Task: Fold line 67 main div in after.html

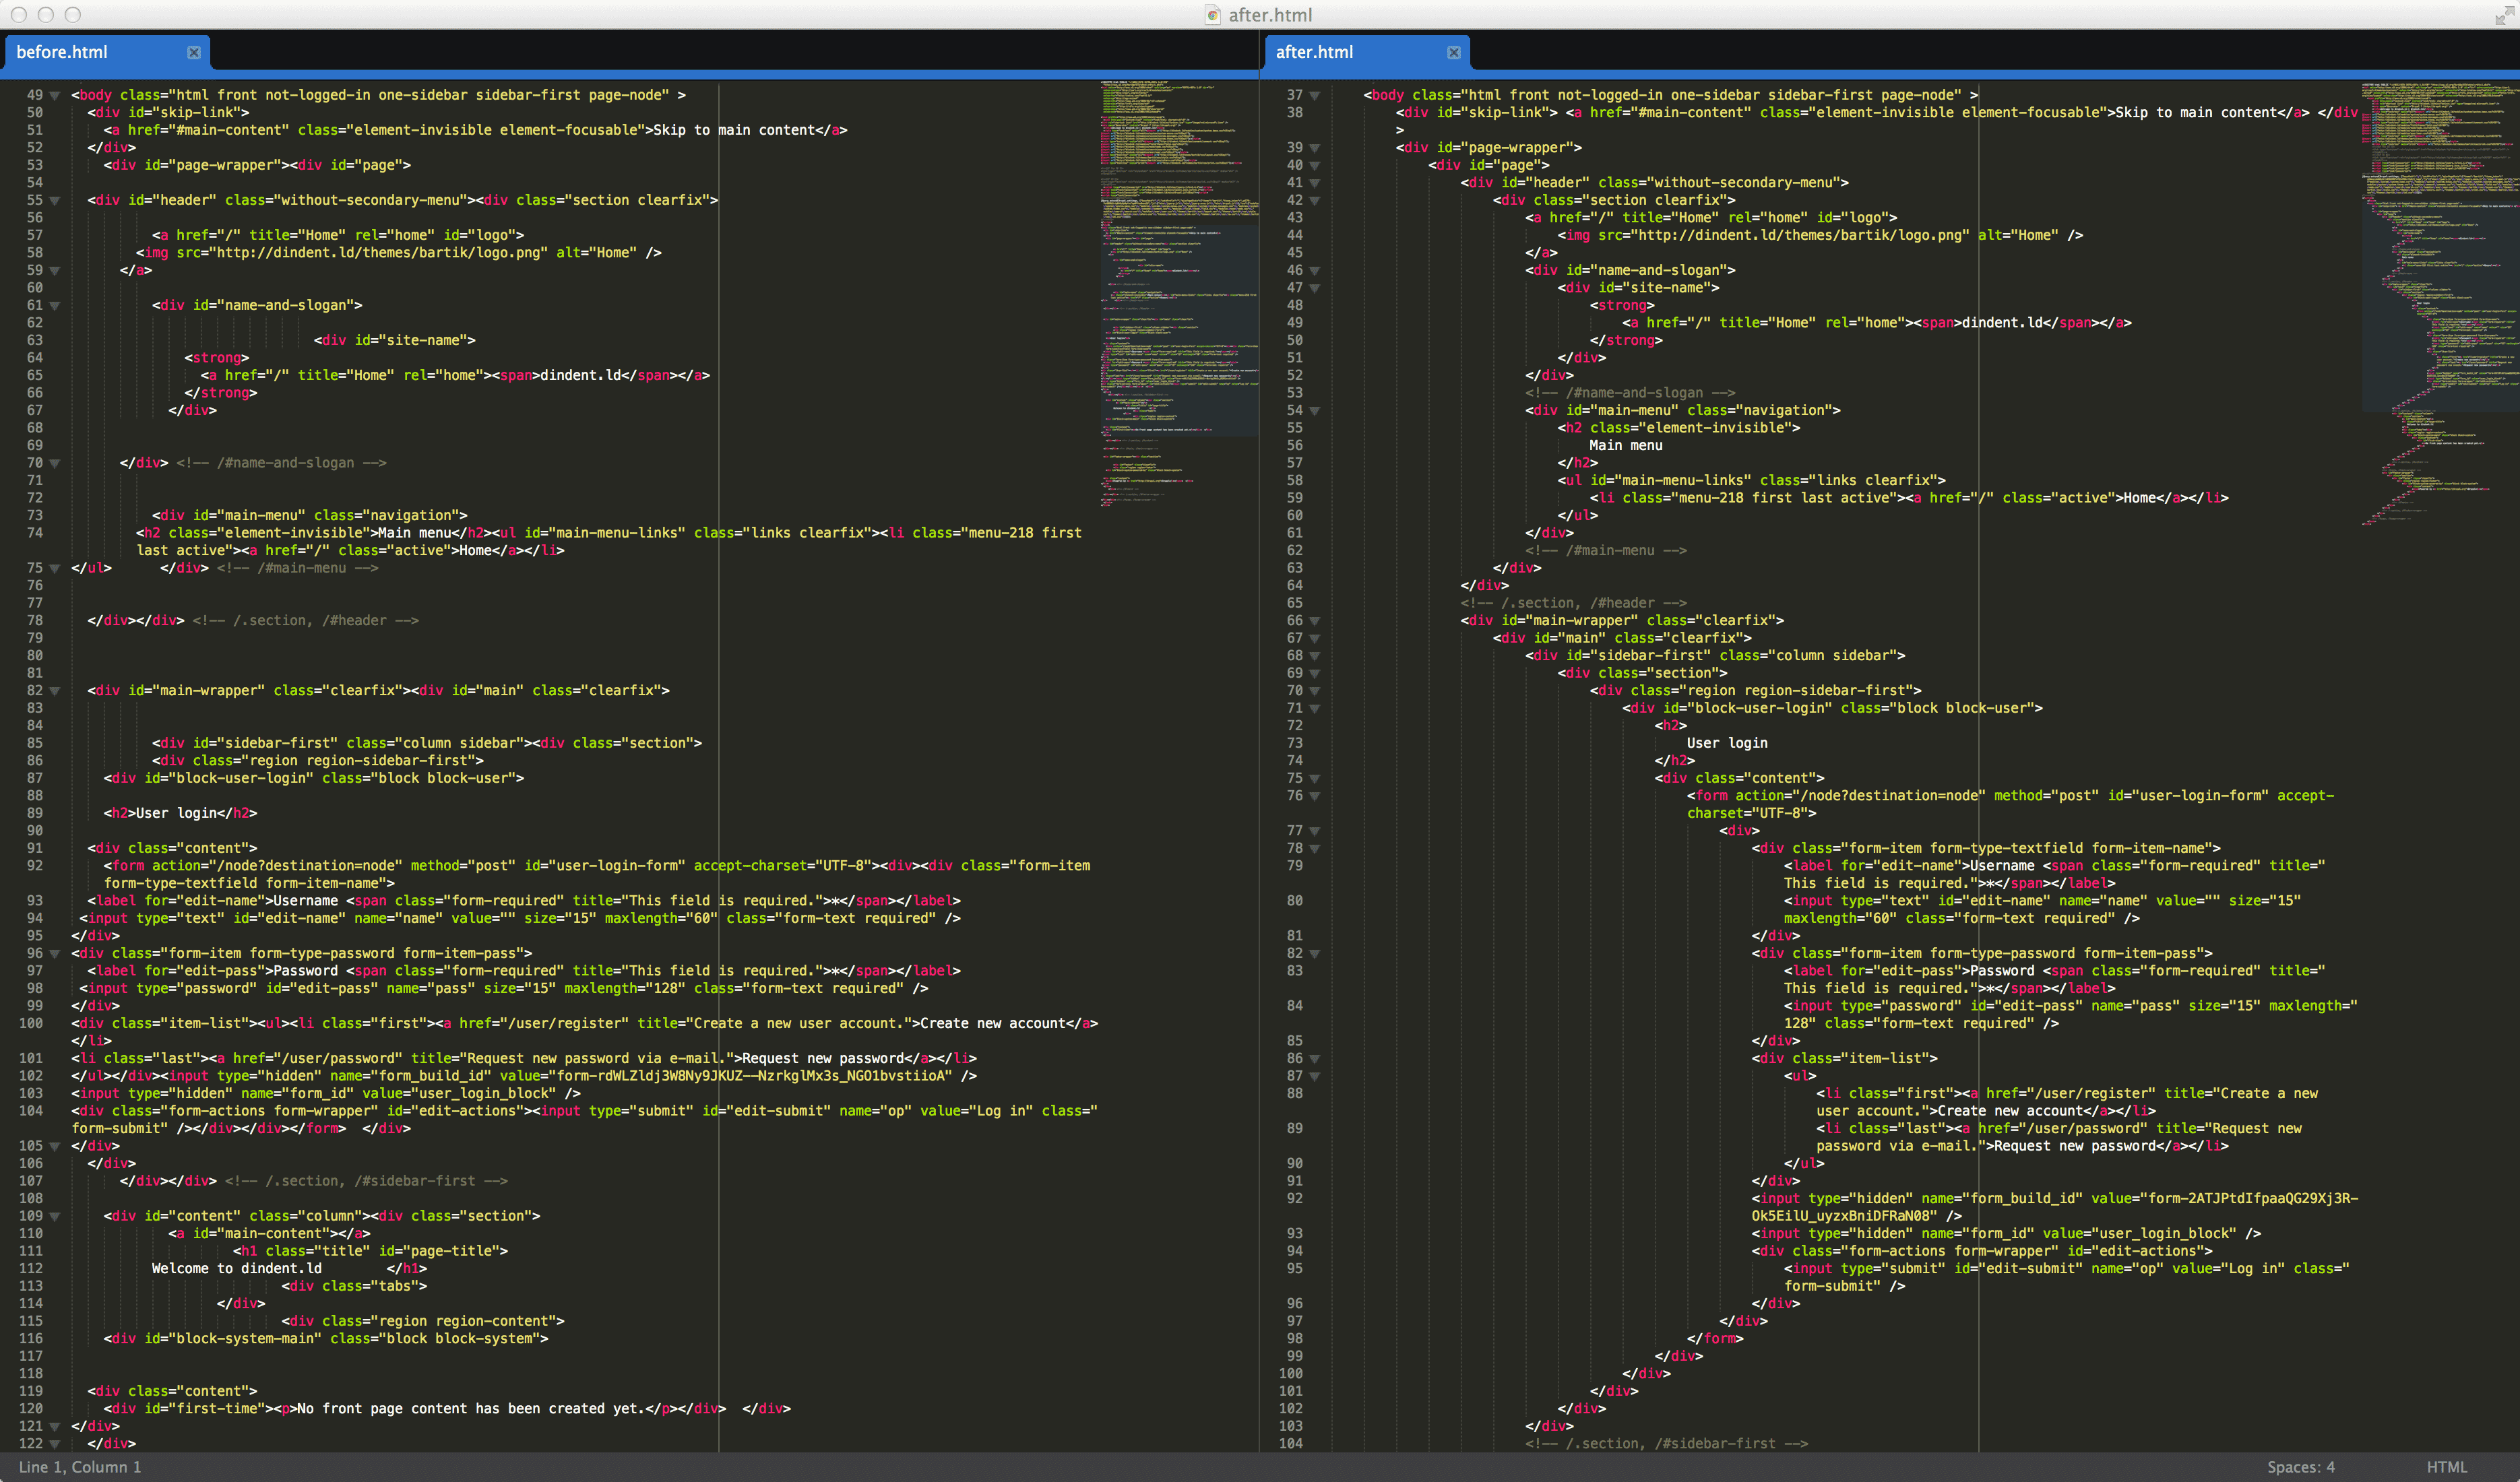Action: pos(1315,639)
